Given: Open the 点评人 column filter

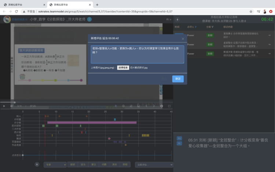Looking at the screenshot, I should point(195,27).
